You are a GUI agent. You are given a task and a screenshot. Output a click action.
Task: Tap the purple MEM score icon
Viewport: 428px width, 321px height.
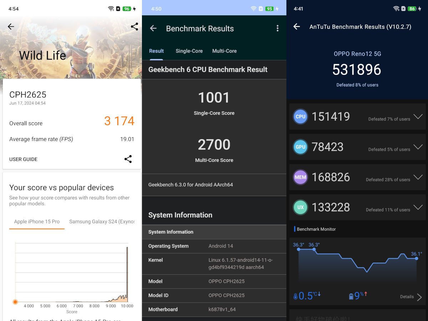click(x=300, y=177)
